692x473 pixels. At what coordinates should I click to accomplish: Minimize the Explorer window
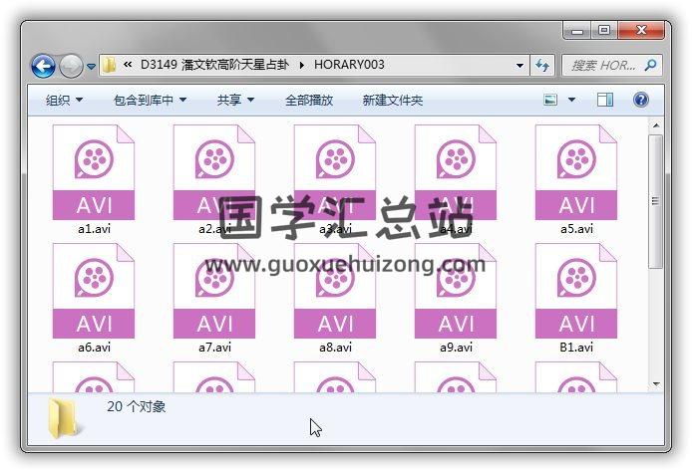[x=577, y=31]
